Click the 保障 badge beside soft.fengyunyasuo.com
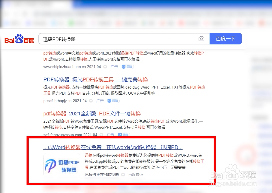Image resolution: width=272 pixels, height=193 pixels. pyautogui.click(x=124, y=135)
